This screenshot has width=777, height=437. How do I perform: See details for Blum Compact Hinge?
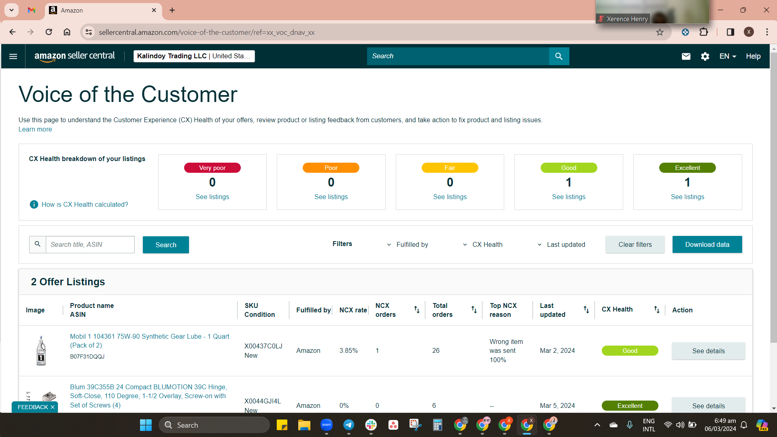coord(708,405)
